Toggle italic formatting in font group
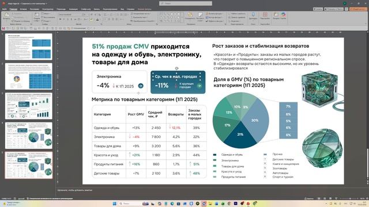 point(64,20)
